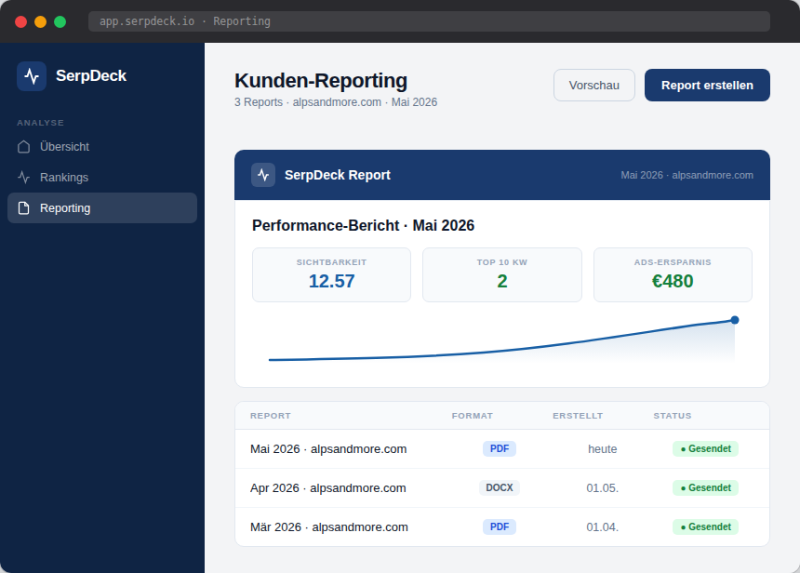
Task: Click the Kunden-Reporting page title
Action: coord(321,81)
